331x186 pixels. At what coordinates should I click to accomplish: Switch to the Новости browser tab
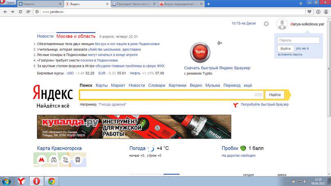click(40, 4)
